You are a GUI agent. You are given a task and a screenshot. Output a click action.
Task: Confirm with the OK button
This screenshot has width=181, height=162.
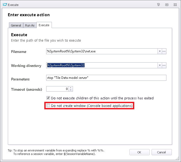click(139, 152)
